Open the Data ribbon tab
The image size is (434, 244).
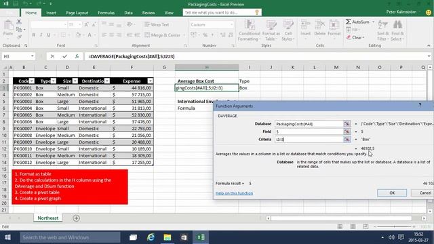click(128, 13)
